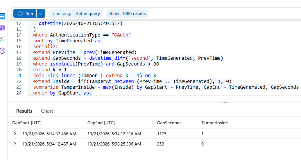The height and width of the screenshot is (160, 301).
Task: Place cursor on line 20 extend k = 1
Action: [x=50, y=70]
